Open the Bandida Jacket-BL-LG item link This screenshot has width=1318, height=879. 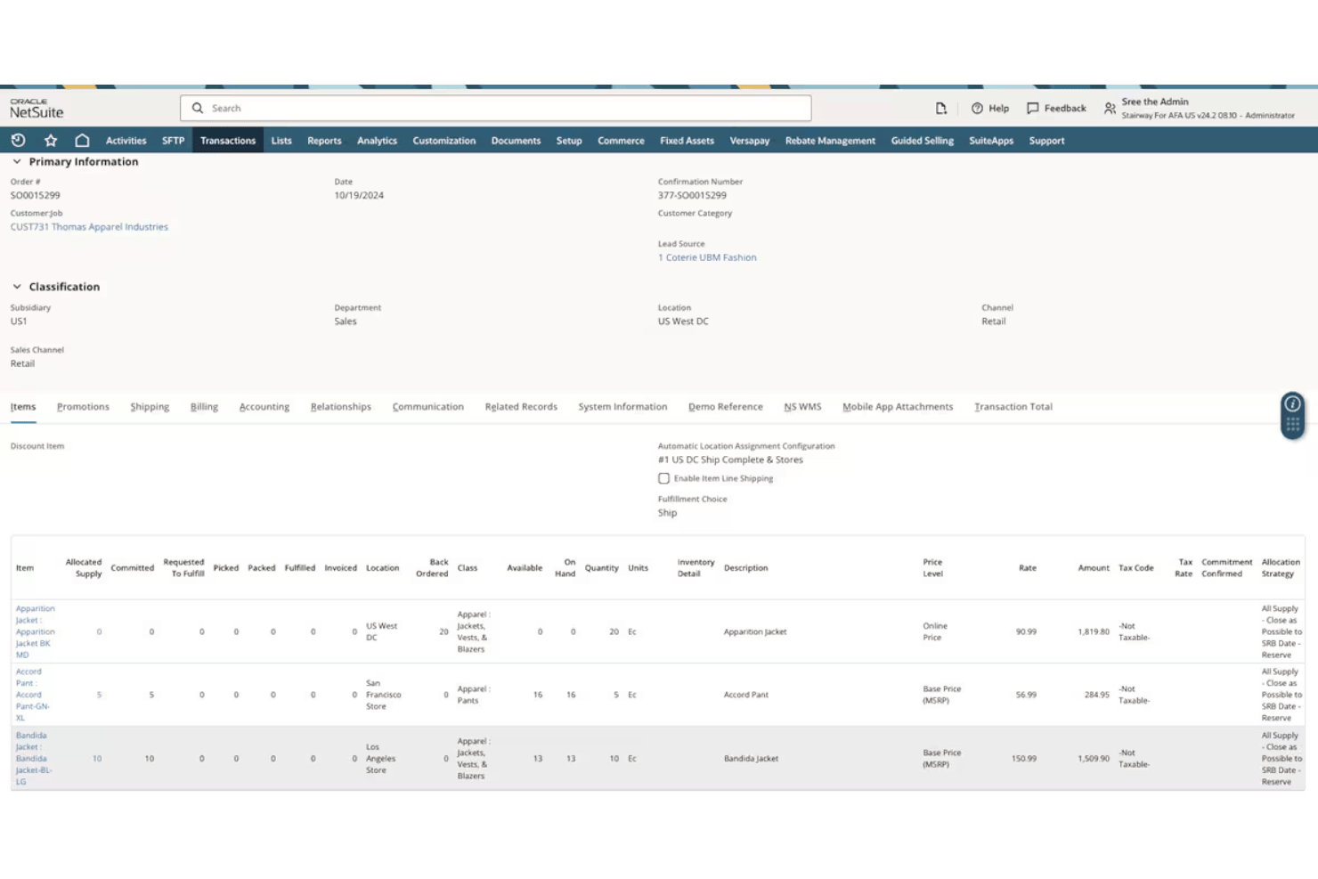(x=33, y=759)
